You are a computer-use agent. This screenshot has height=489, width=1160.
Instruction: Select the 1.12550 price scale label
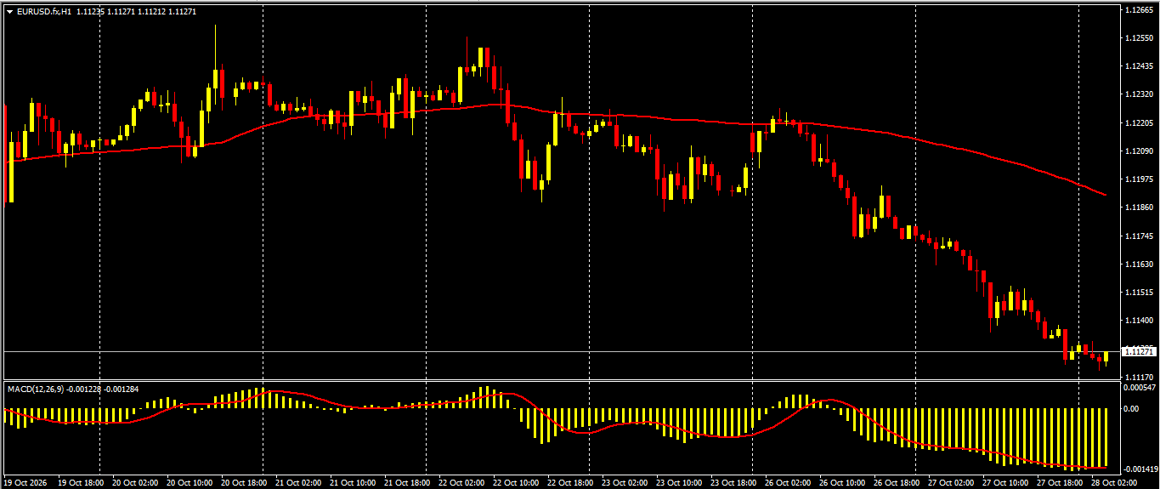click(x=1138, y=38)
